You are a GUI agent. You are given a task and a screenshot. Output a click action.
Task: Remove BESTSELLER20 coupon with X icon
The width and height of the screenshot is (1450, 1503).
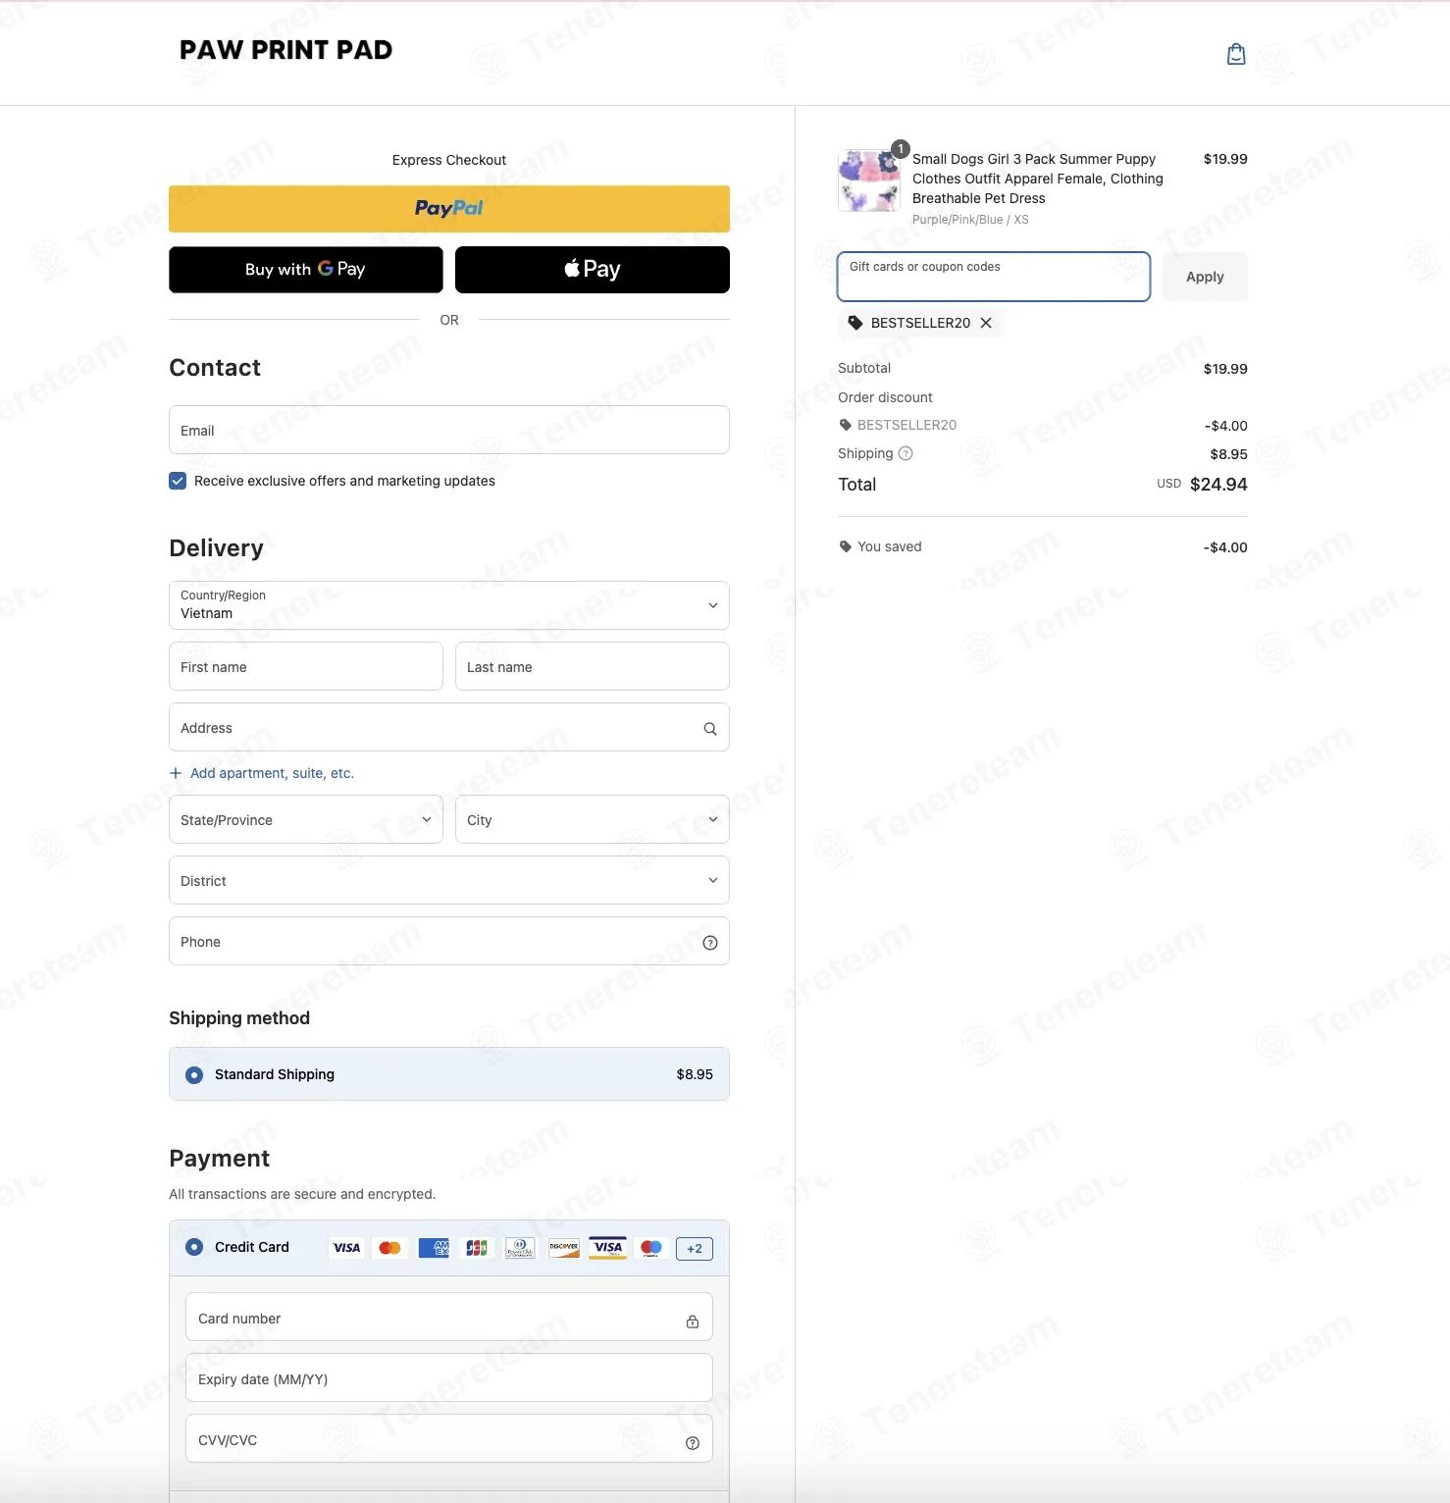pyautogui.click(x=986, y=323)
